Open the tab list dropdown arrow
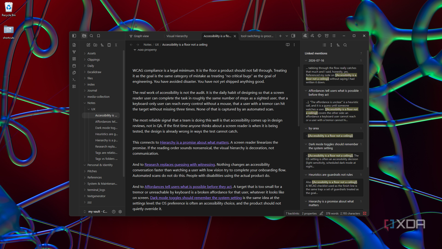 coord(287,36)
